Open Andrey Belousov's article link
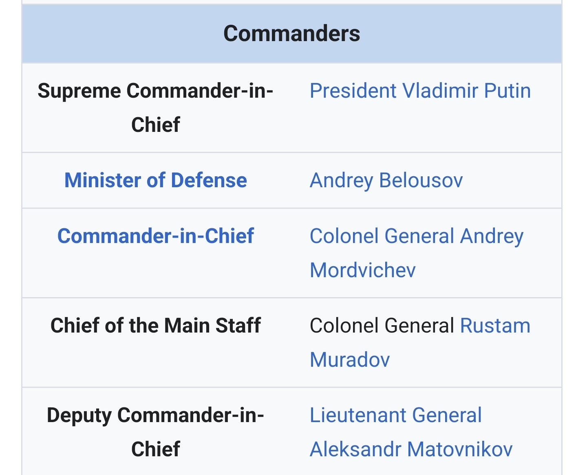The width and height of the screenshot is (587, 475). [386, 180]
